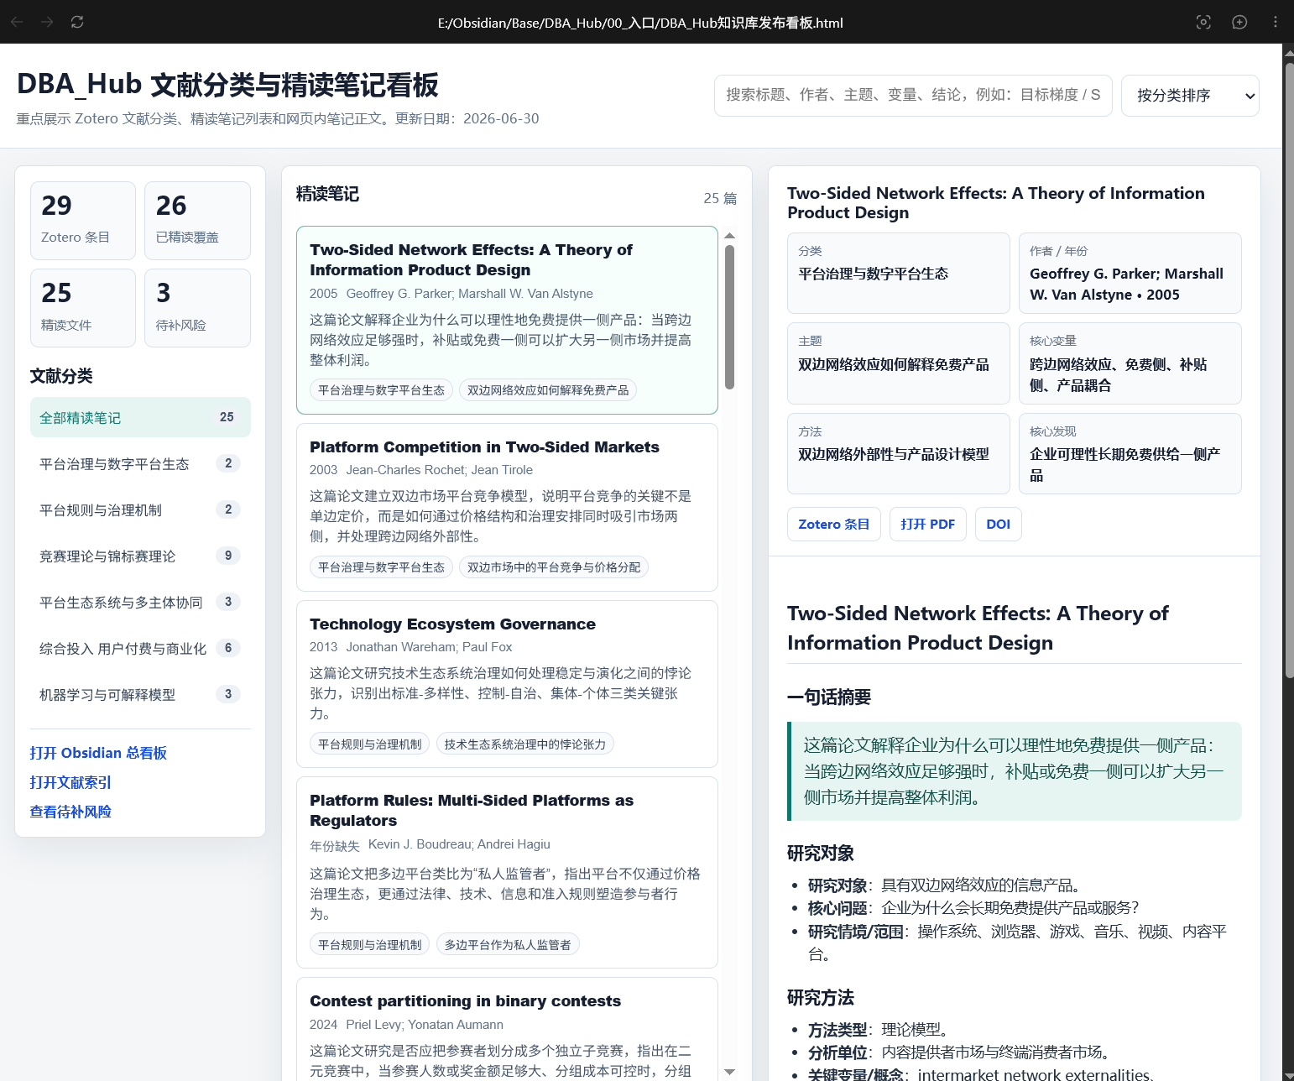
Task: Click the DOI button
Action: (999, 524)
